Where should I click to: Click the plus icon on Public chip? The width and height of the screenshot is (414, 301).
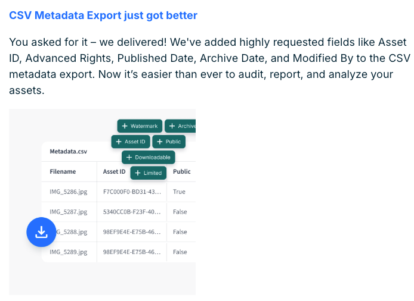click(x=160, y=142)
